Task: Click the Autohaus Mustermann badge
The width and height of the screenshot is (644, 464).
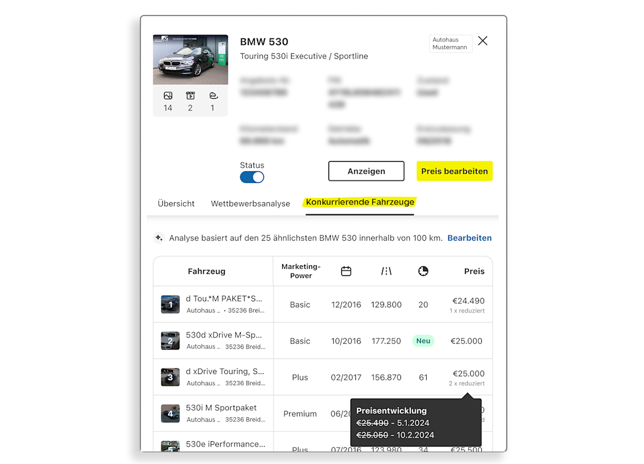Action: coord(450,43)
